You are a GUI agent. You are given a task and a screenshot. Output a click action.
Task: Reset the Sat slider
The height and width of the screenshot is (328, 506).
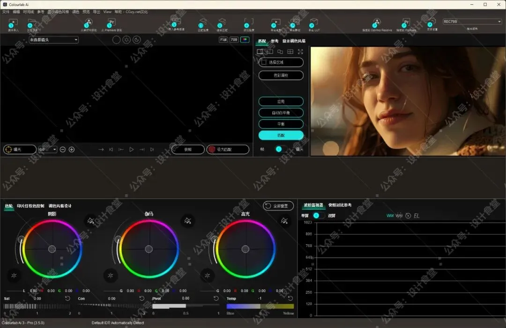67,299
